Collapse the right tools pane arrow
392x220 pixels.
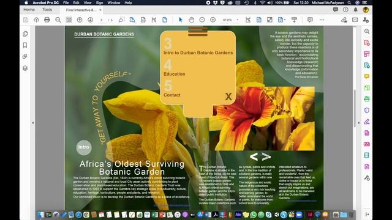pyautogui.click(x=359, y=123)
